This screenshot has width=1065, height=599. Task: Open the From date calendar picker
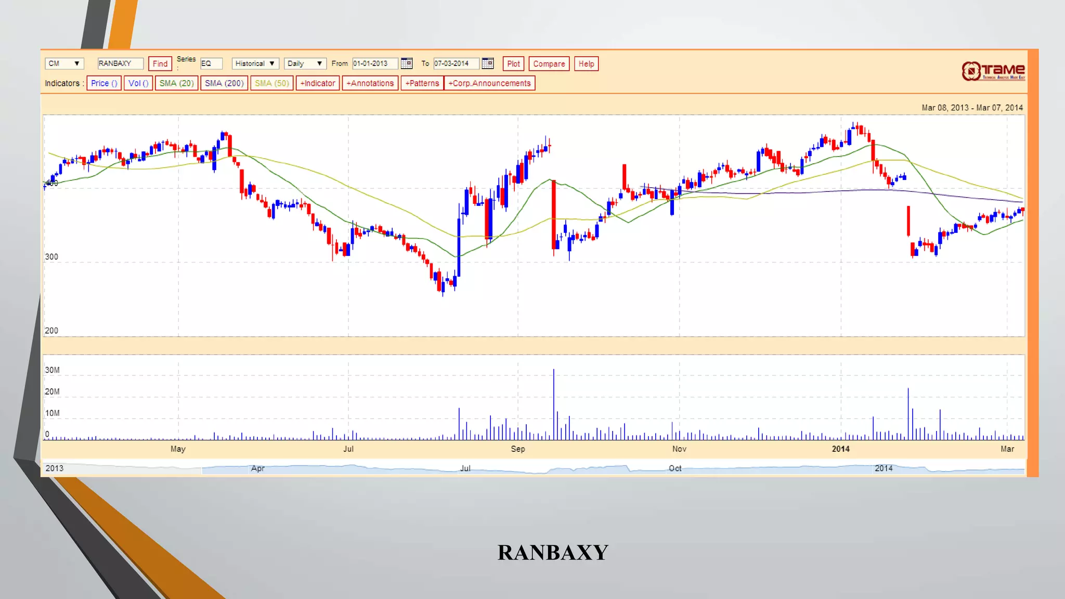406,63
